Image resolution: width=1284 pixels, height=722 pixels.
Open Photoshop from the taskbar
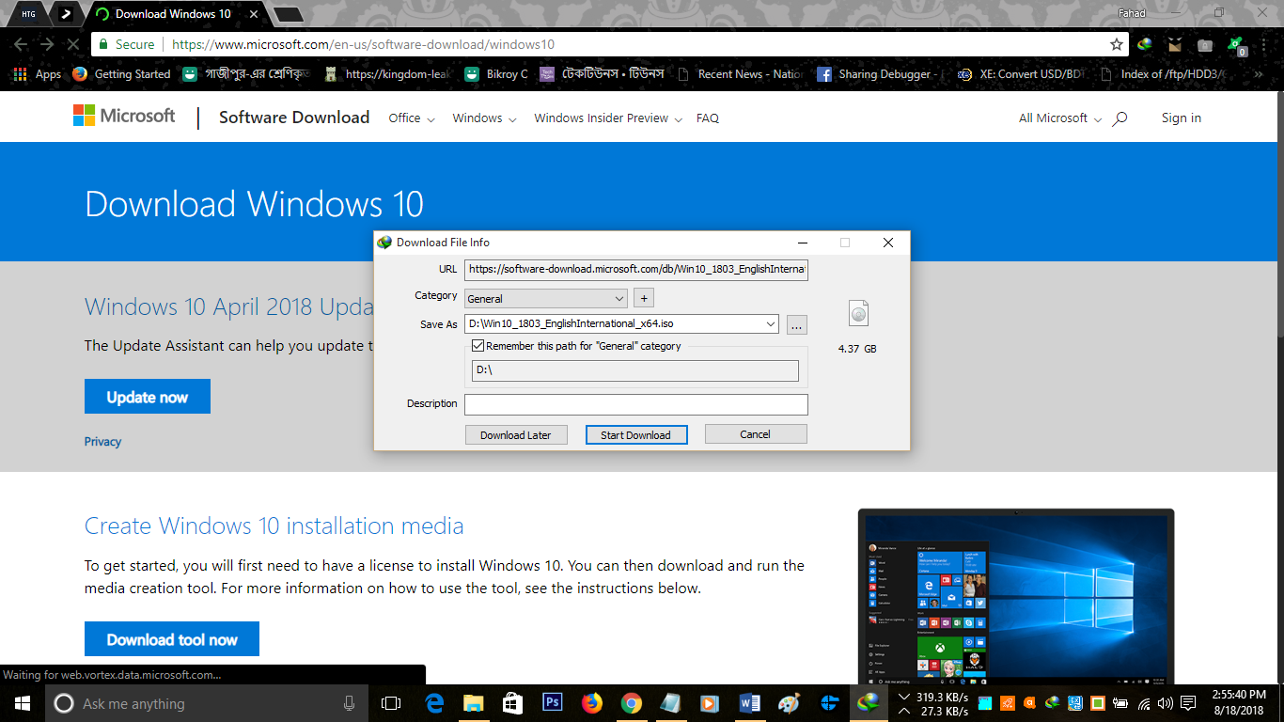click(553, 702)
